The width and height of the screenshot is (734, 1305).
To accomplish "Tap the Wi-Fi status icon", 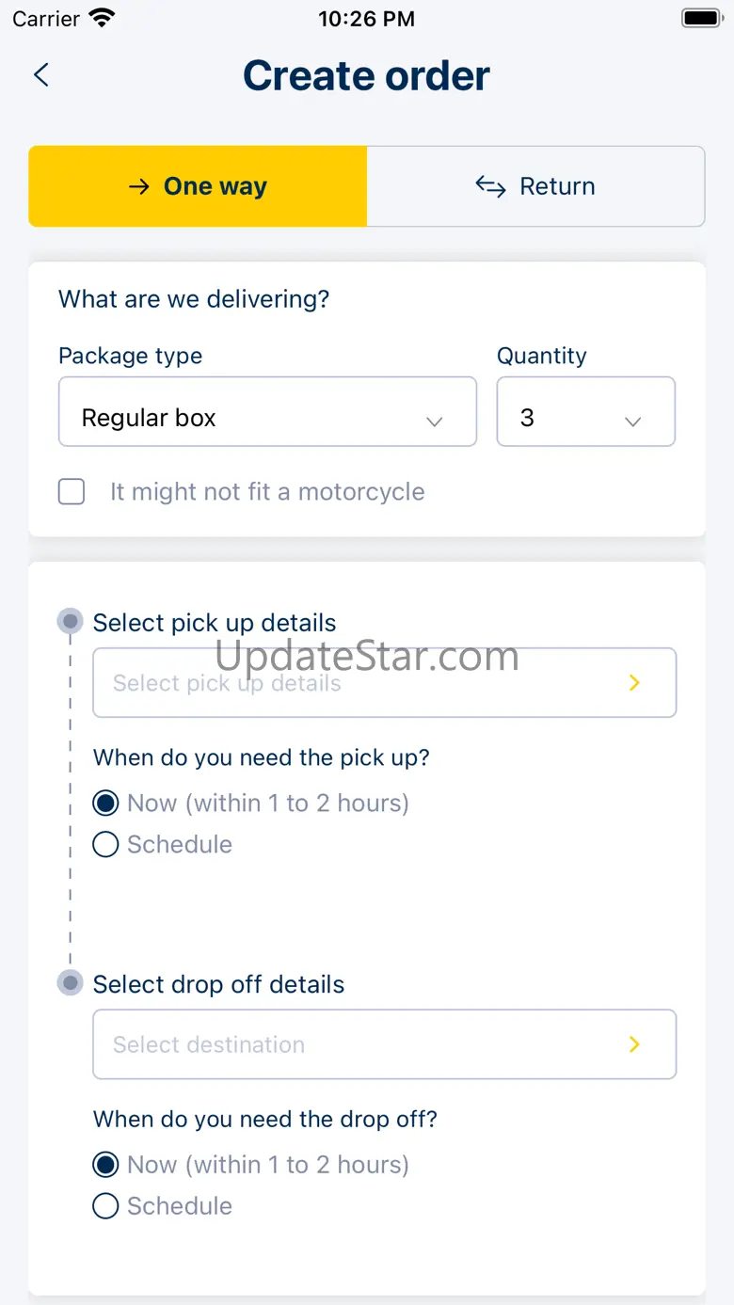I will (x=102, y=18).
